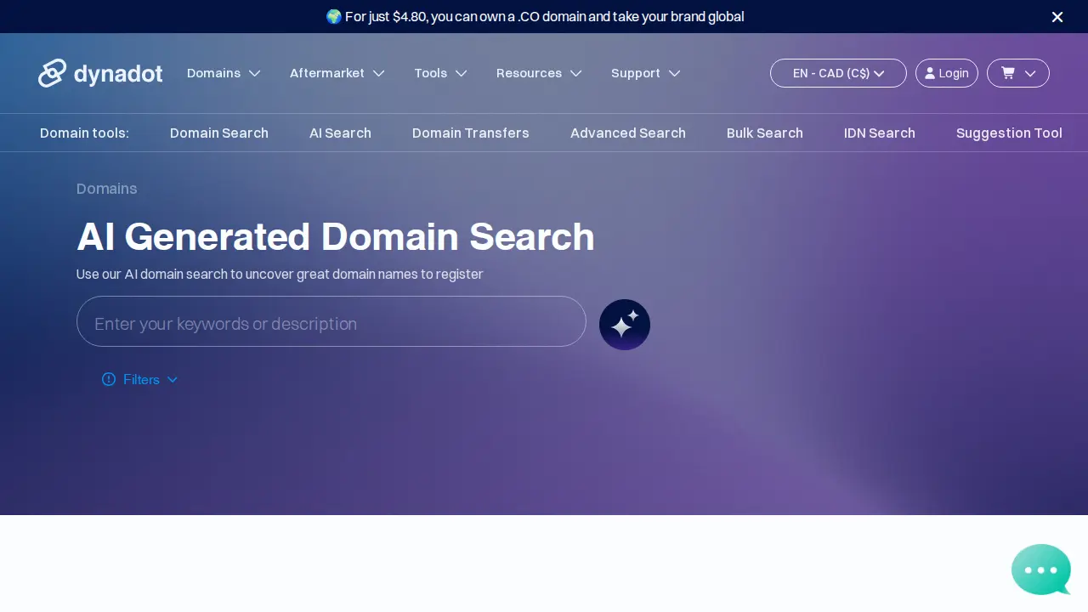Viewport: 1088px width, 612px height.
Task: Expand the Tools menu
Action: [440, 73]
